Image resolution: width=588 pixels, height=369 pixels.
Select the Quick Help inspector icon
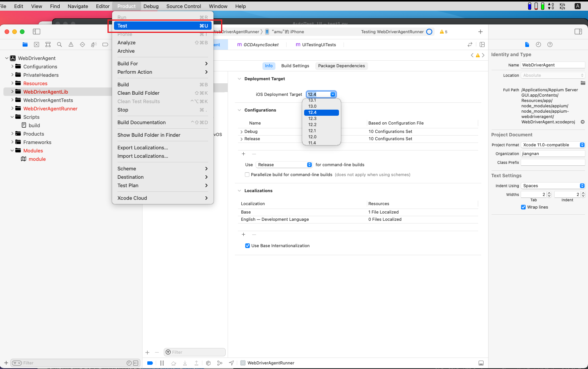point(550,45)
